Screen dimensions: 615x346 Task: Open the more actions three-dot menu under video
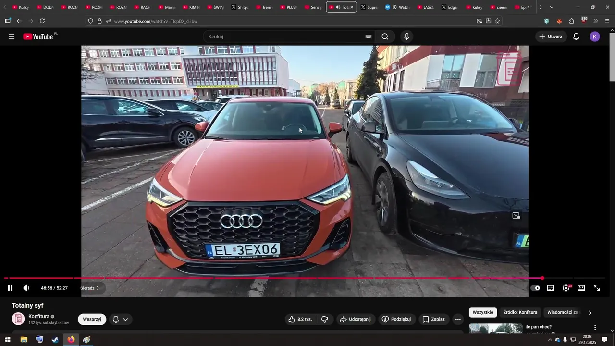click(458, 319)
